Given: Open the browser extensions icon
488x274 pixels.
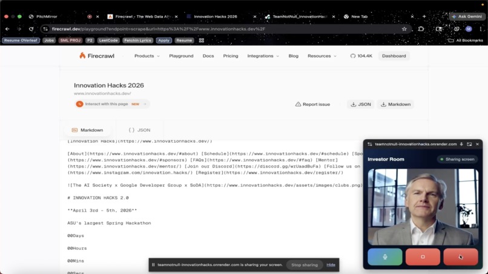Looking at the screenshot, I should (421, 29).
